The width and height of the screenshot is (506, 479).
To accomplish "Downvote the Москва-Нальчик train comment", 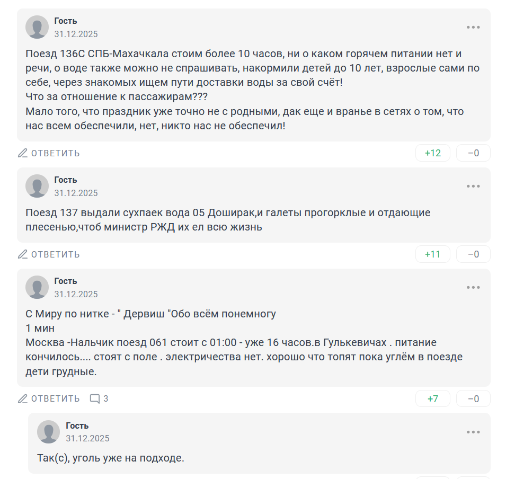I will 473,398.
